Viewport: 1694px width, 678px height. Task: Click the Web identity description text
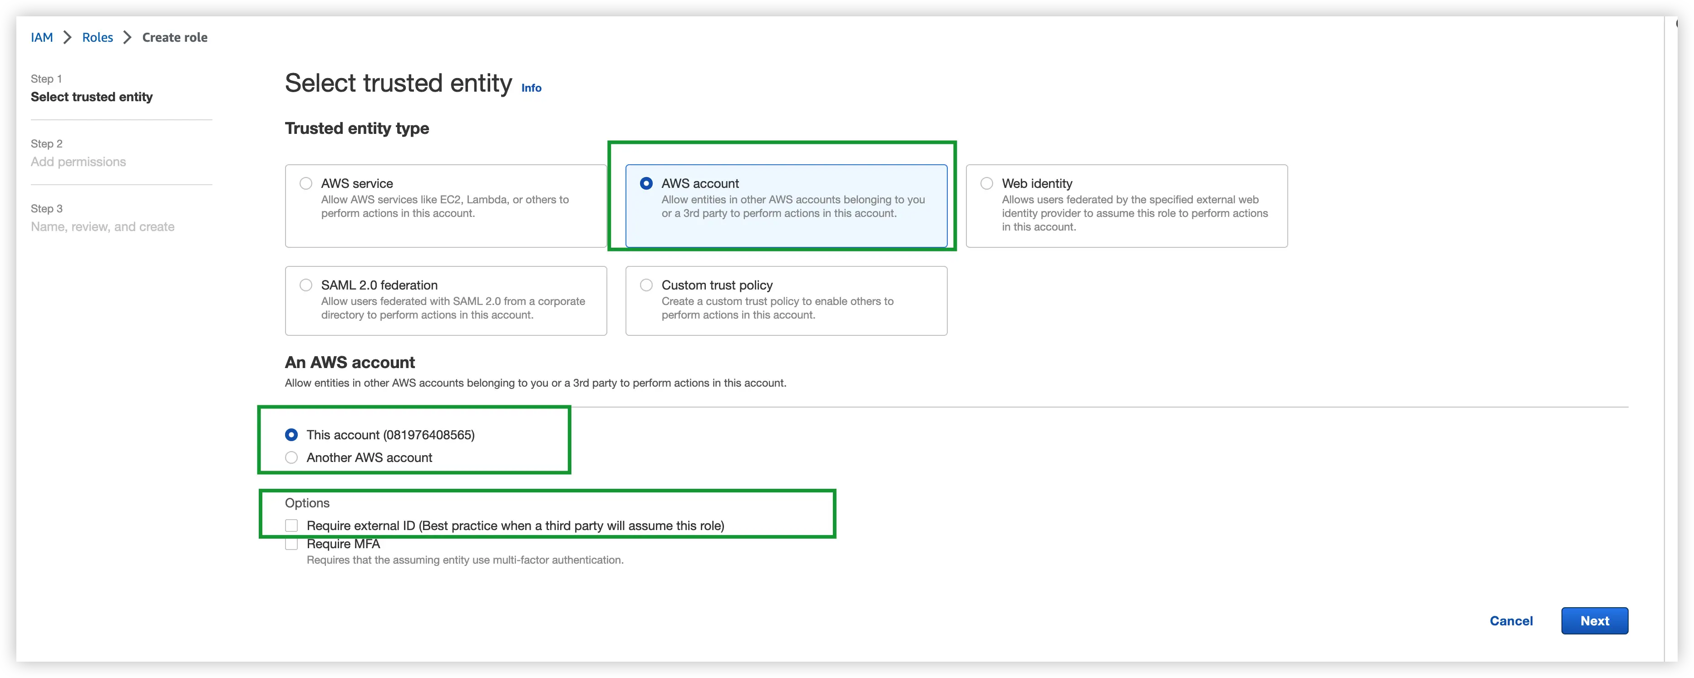(1134, 213)
